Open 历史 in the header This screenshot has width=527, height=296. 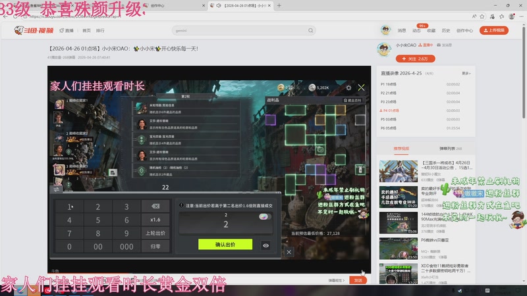pos(446,30)
